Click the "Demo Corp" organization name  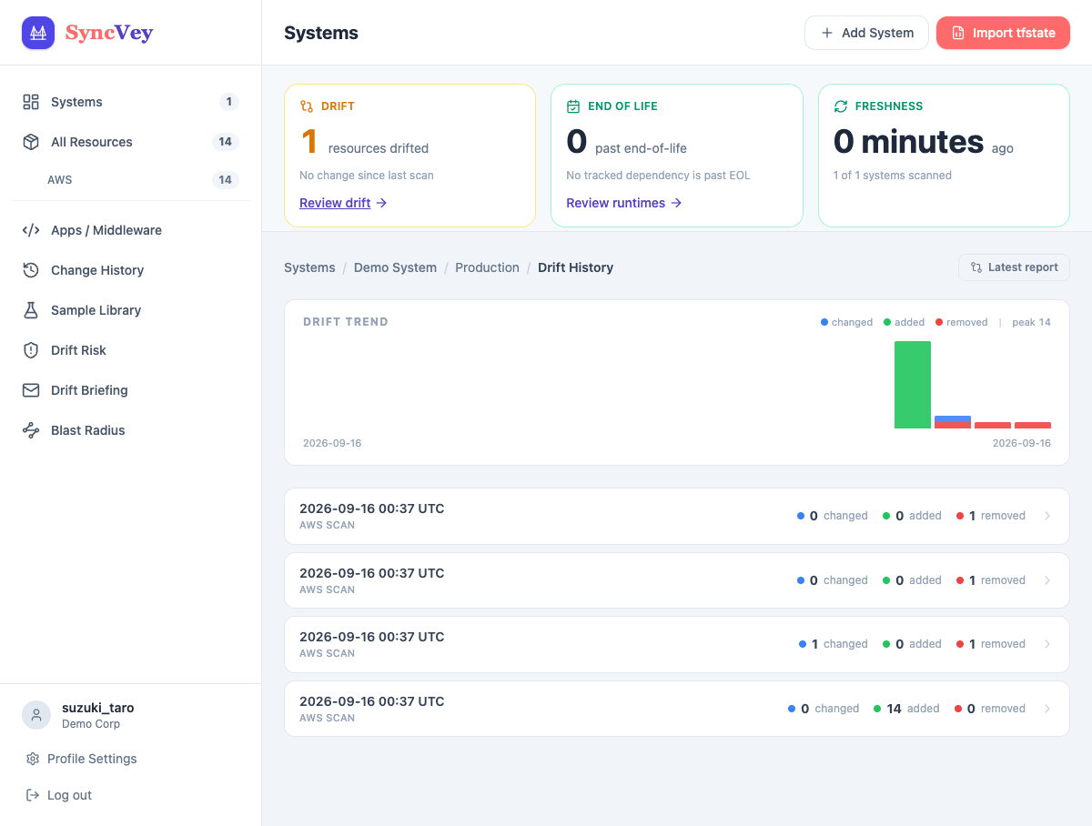click(x=91, y=724)
